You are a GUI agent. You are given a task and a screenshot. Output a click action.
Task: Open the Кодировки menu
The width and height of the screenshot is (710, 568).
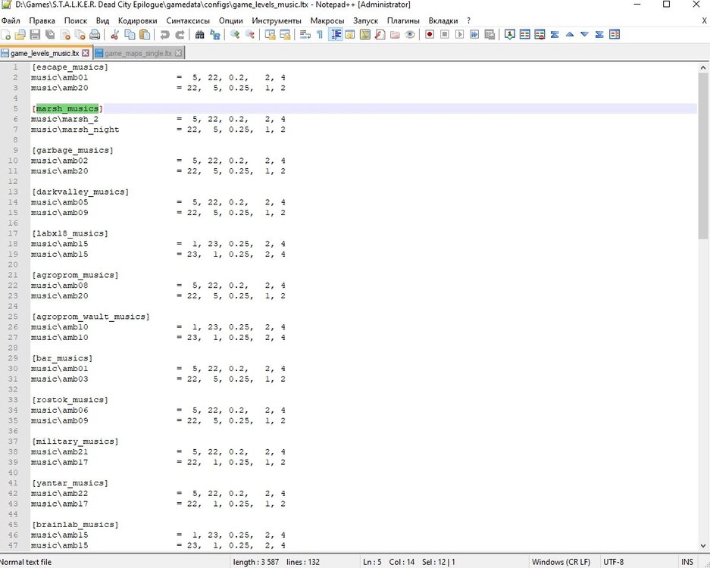pos(138,20)
